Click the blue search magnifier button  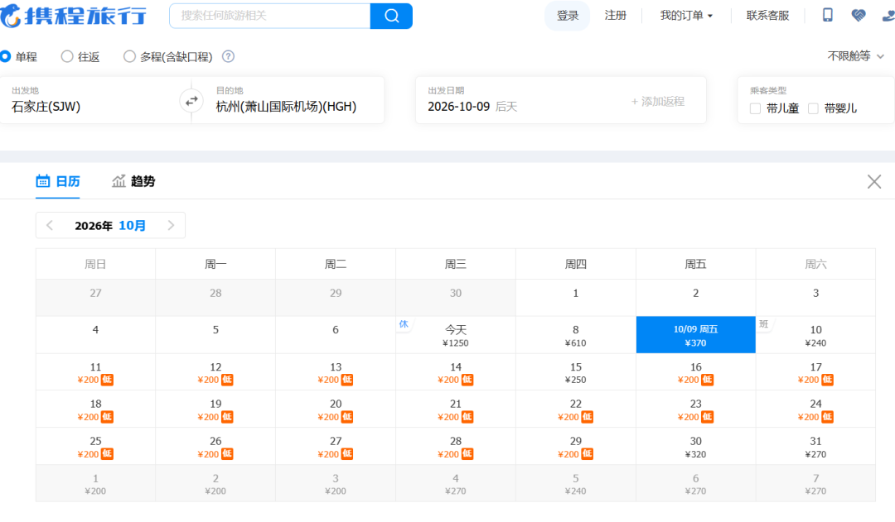[x=391, y=16]
